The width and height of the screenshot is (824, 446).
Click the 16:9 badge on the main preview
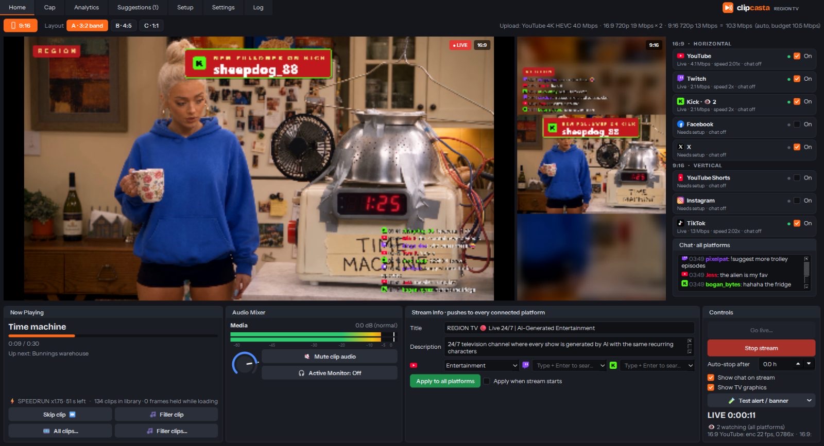click(482, 45)
